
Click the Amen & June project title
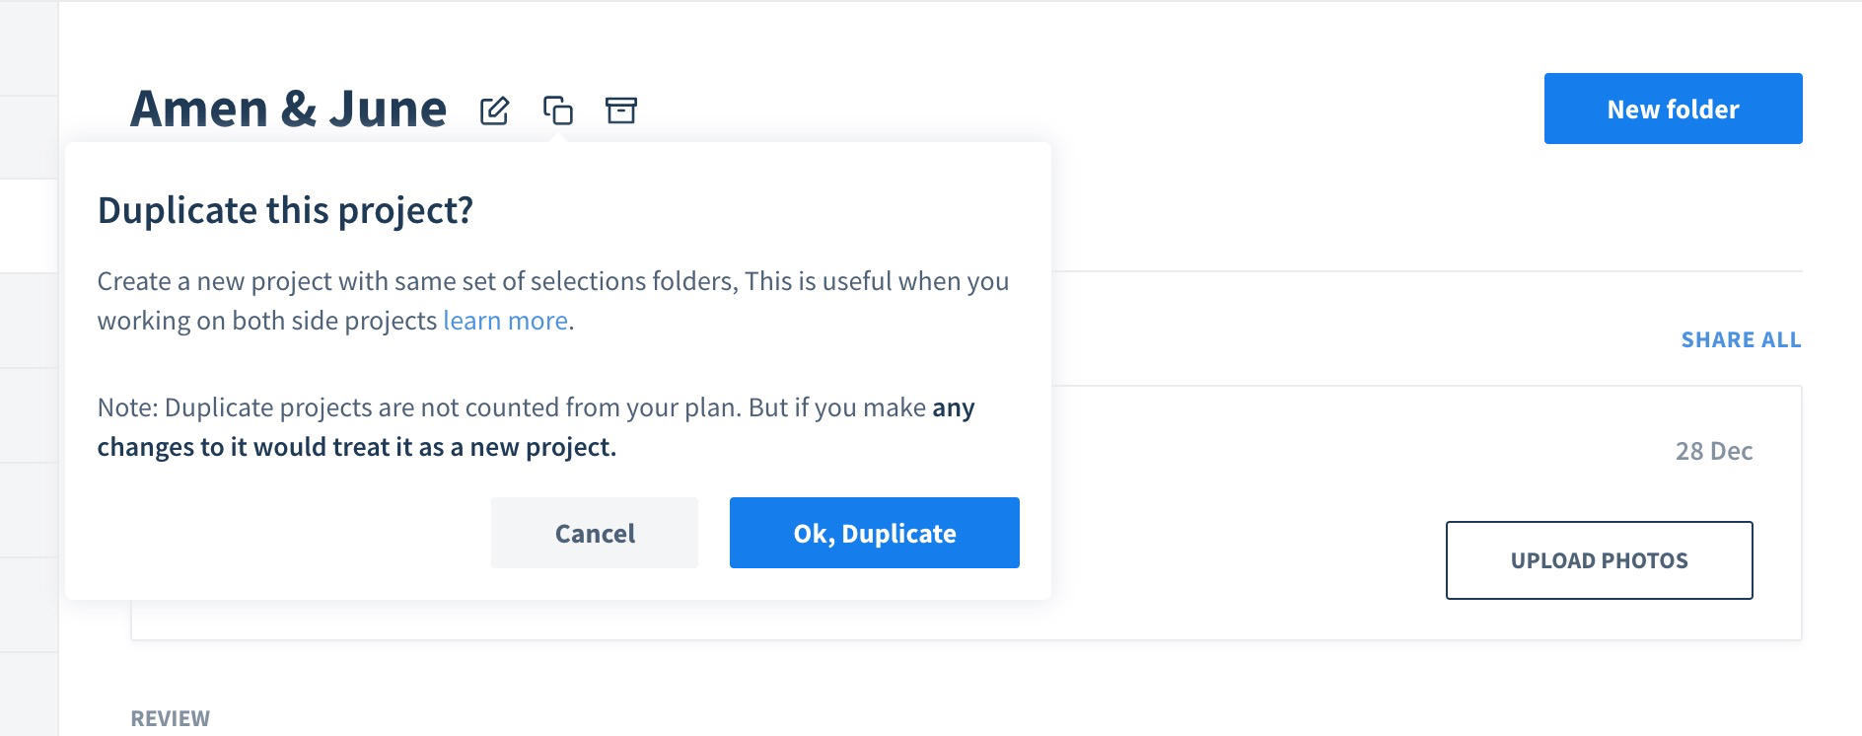point(288,109)
